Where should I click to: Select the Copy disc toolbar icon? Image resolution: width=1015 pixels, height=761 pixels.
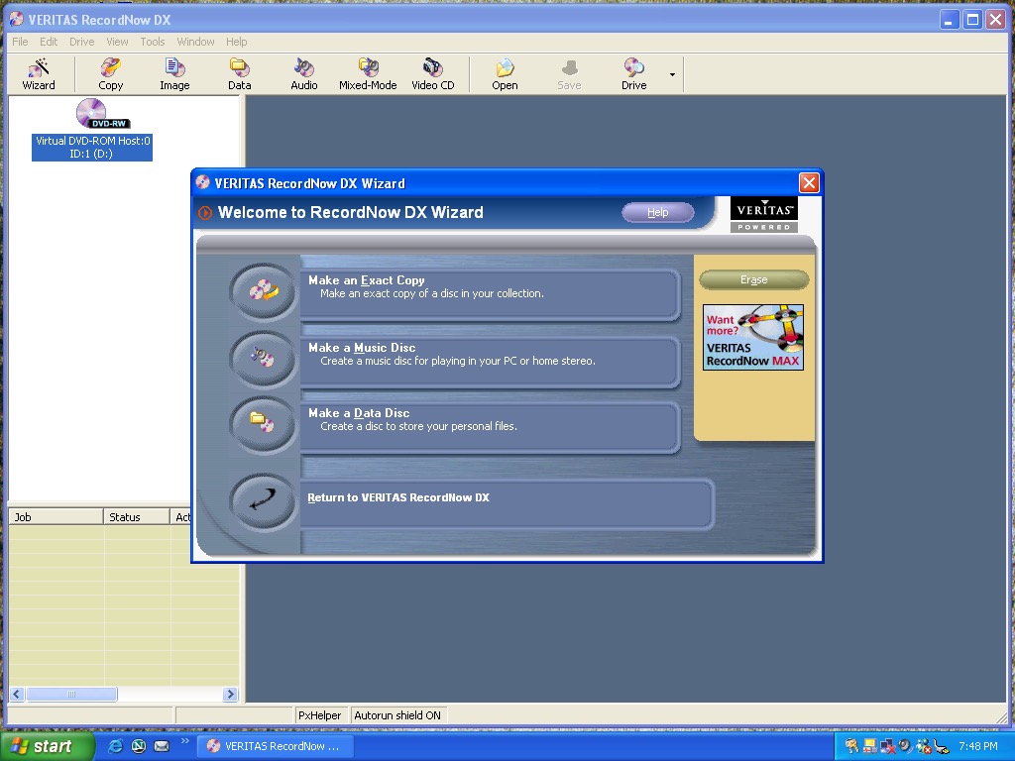[110, 73]
